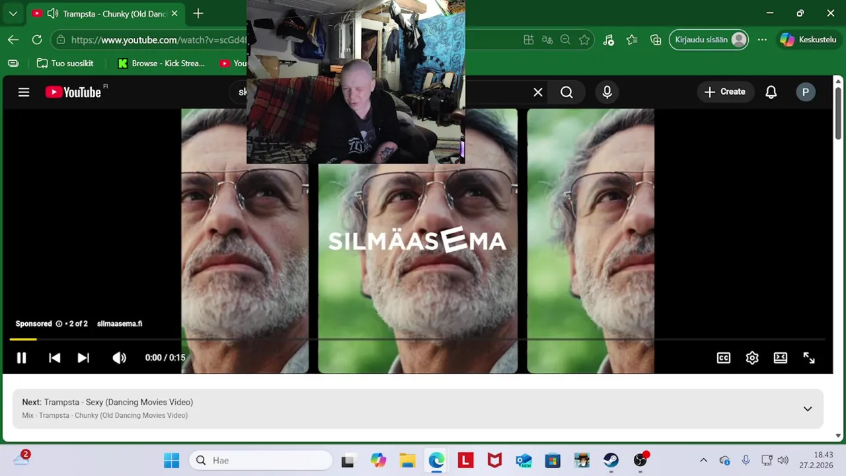Screen dimensions: 846x476
Task: Open Task View on taskbar
Action: coord(348,460)
